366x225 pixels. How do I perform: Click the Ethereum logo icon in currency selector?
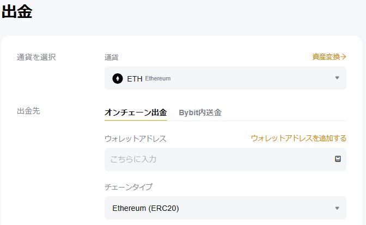(118, 78)
